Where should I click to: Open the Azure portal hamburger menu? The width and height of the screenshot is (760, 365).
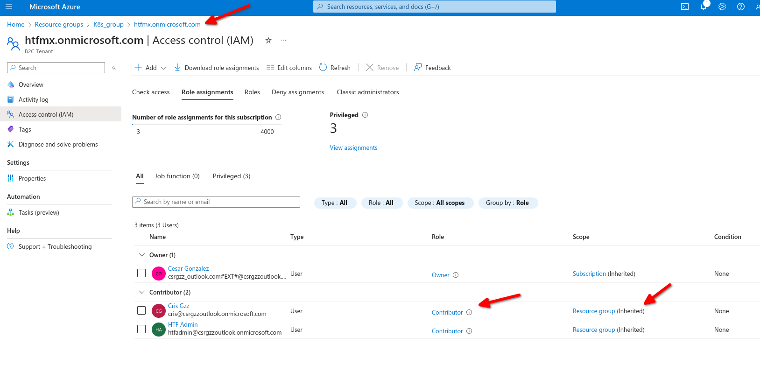(x=9, y=7)
